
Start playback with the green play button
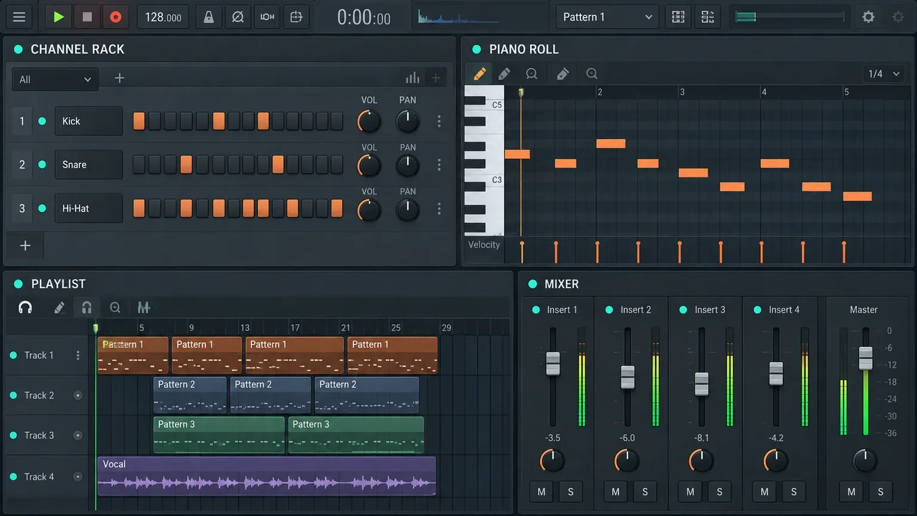59,17
